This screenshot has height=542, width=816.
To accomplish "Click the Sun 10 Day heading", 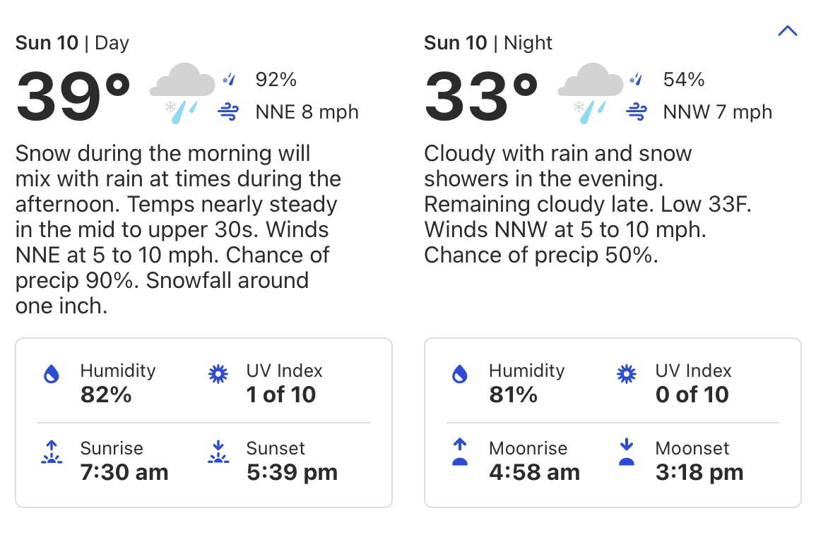I will (x=72, y=43).
